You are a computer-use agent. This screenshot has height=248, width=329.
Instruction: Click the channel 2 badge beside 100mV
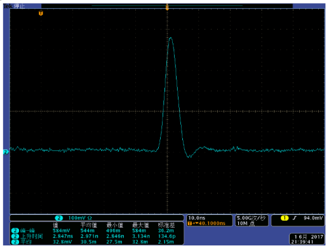tap(59, 218)
